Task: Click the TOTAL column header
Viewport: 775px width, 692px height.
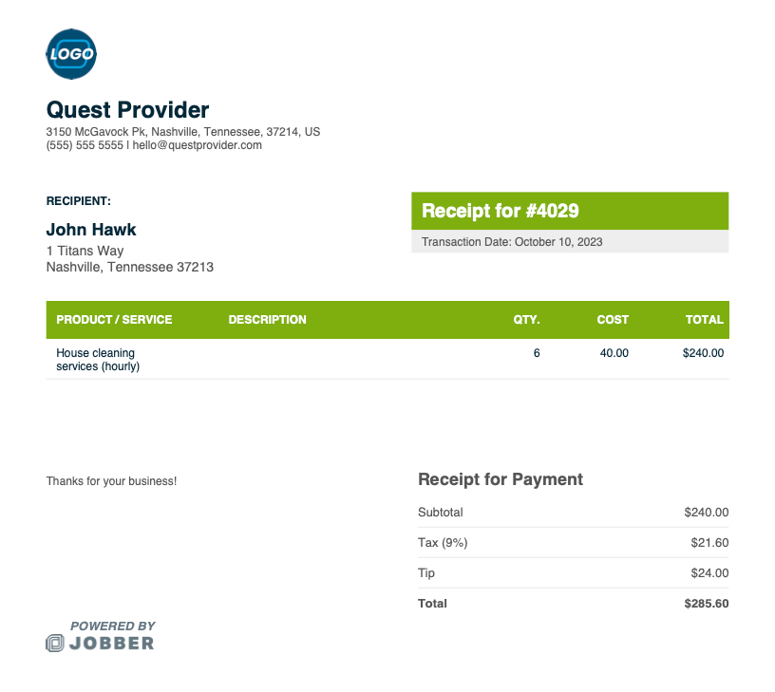Action: pos(704,320)
